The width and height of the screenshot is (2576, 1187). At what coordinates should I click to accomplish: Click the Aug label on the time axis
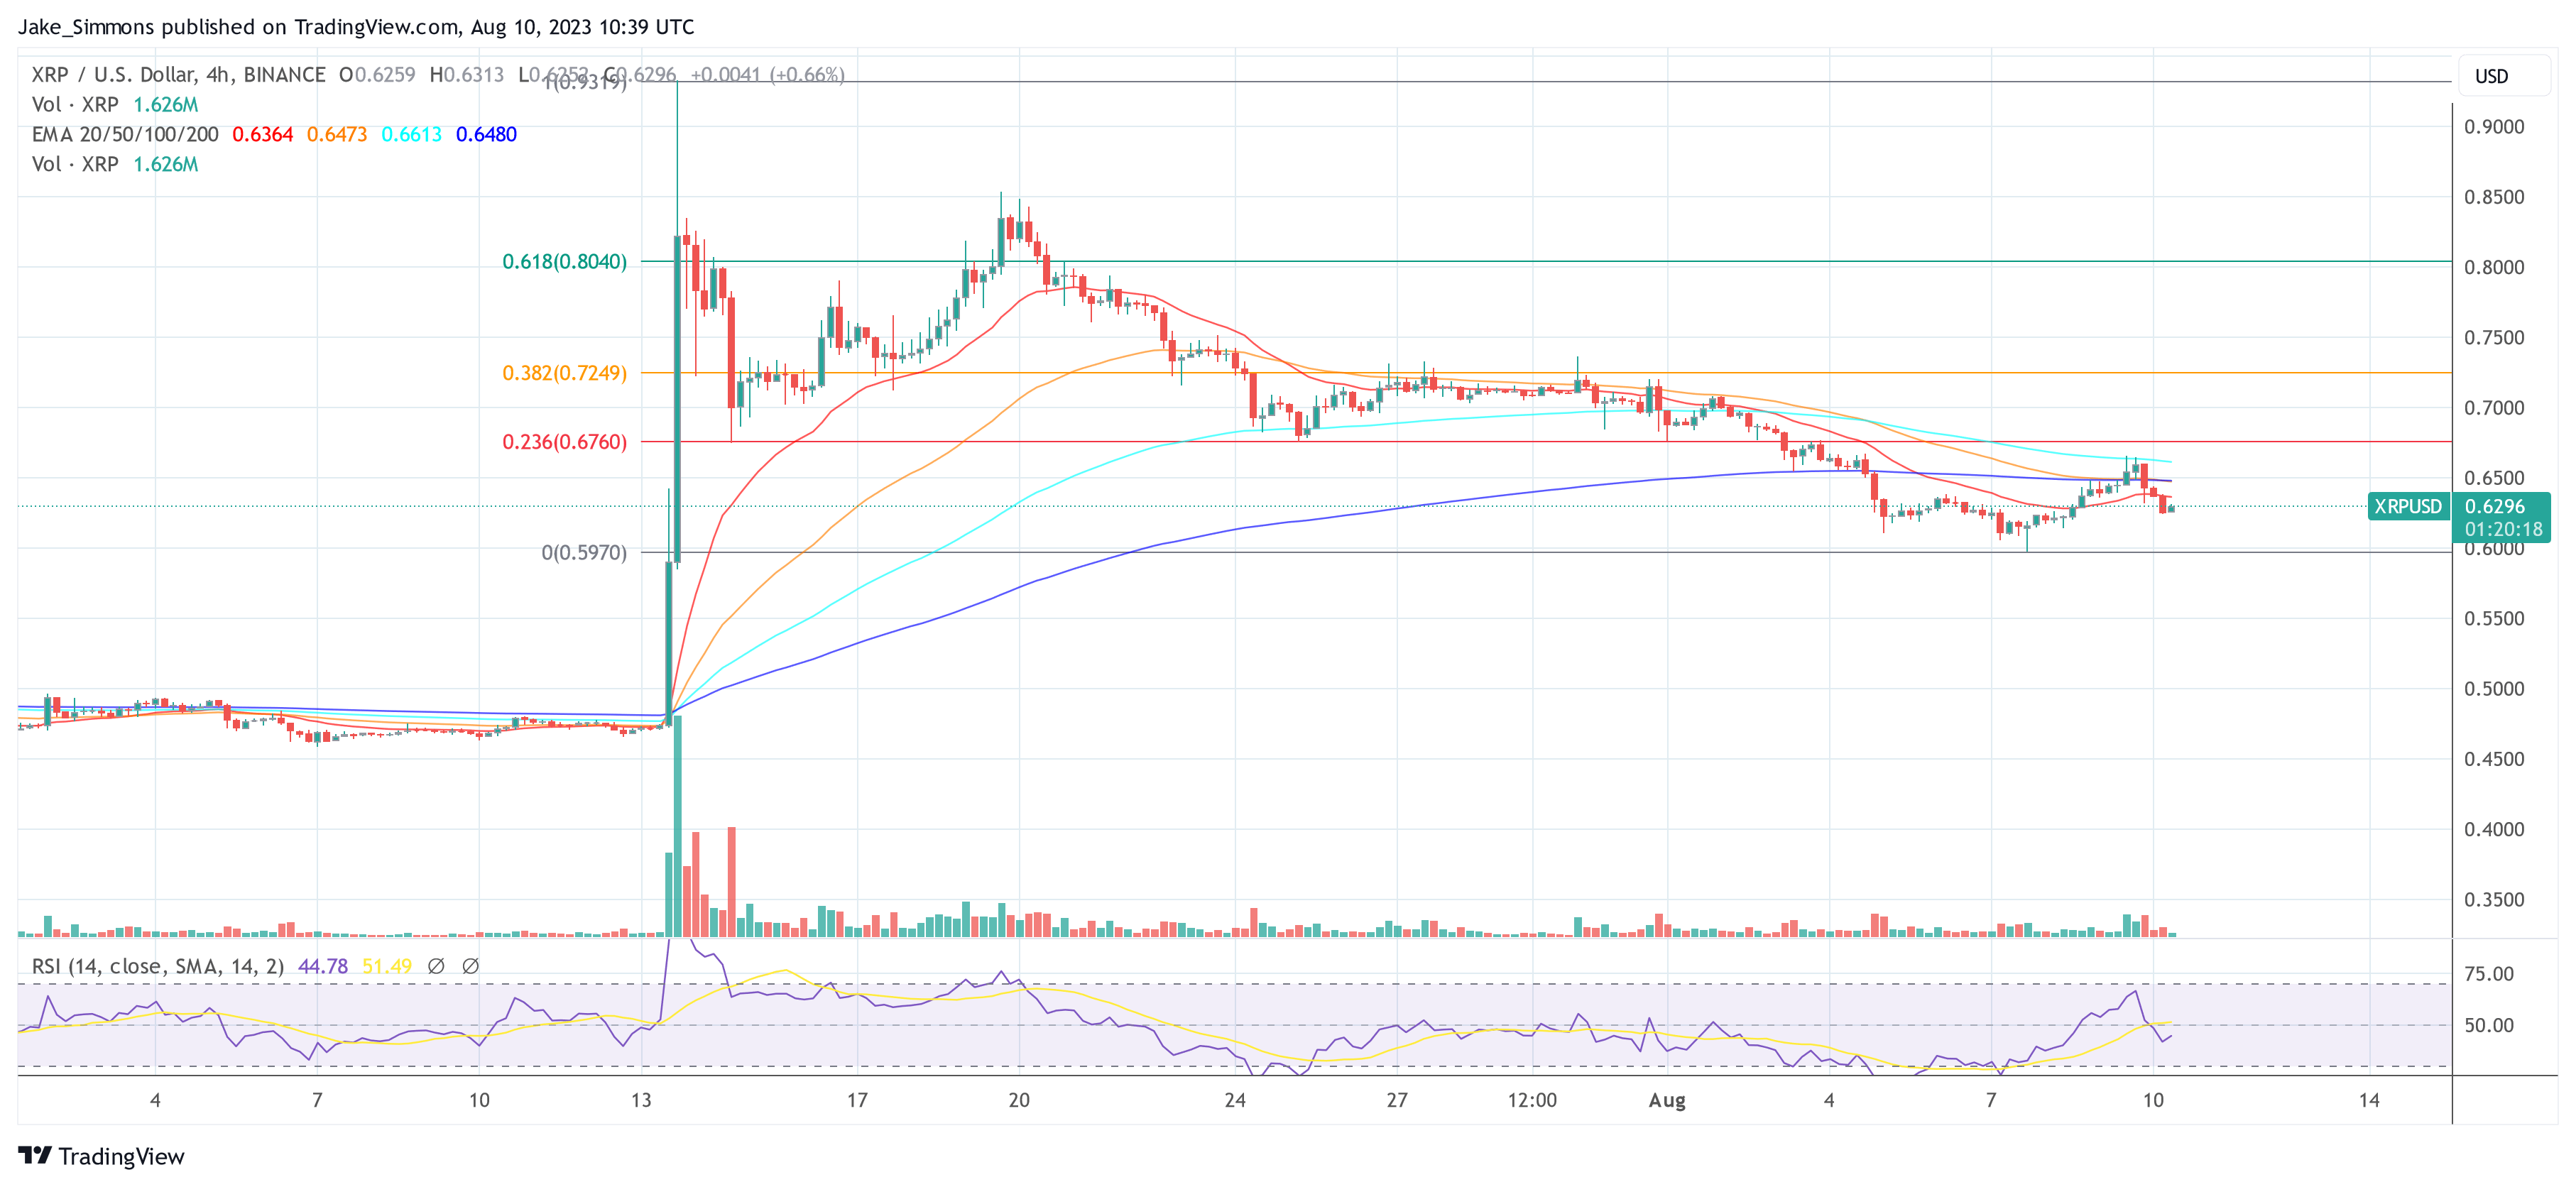(x=1666, y=1100)
